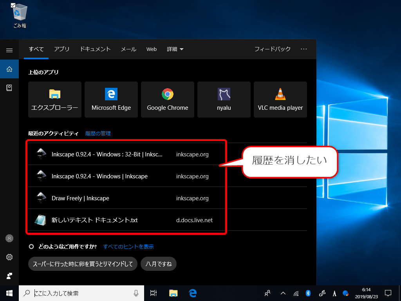Viewport: 401px width, 301px height.
Task: Open 履歴の管理 link
Action: tap(97, 133)
